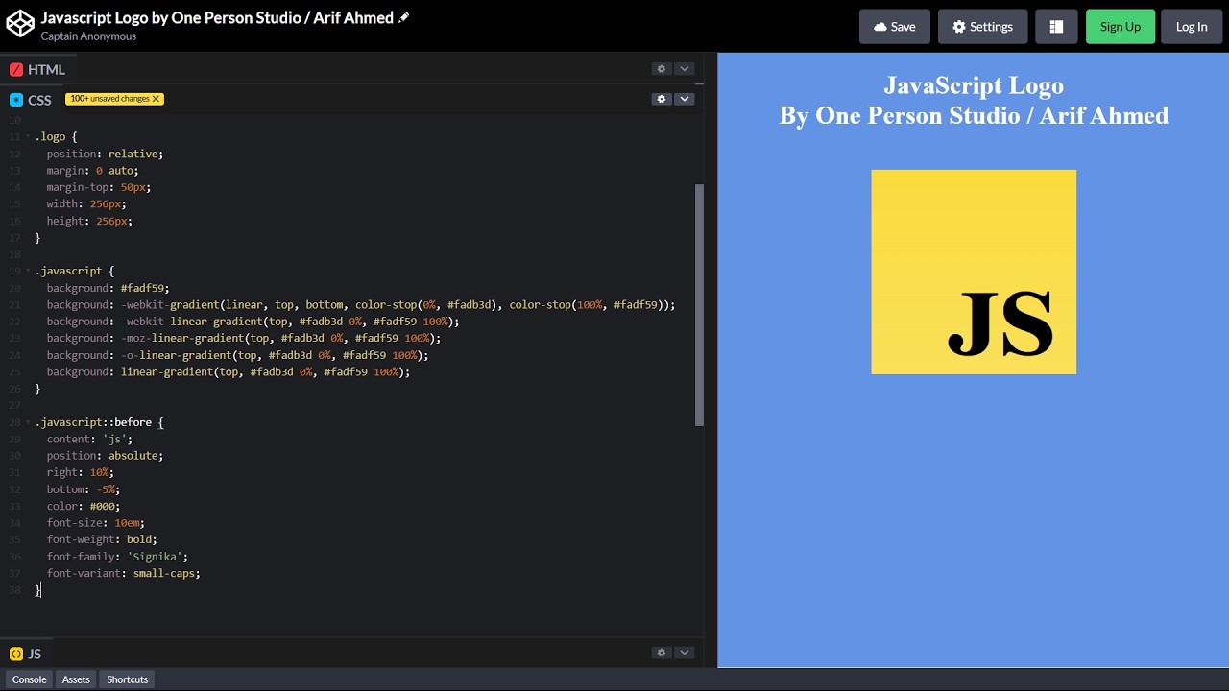
Task: Open the Console panel
Action: (x=29, y=679)
